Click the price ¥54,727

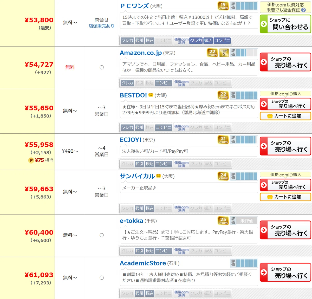tap(39, 64)
